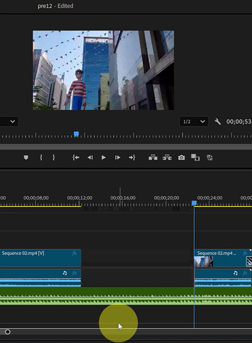
Task: Click the Toggle Proxies icon
Action: coord(210,157)
